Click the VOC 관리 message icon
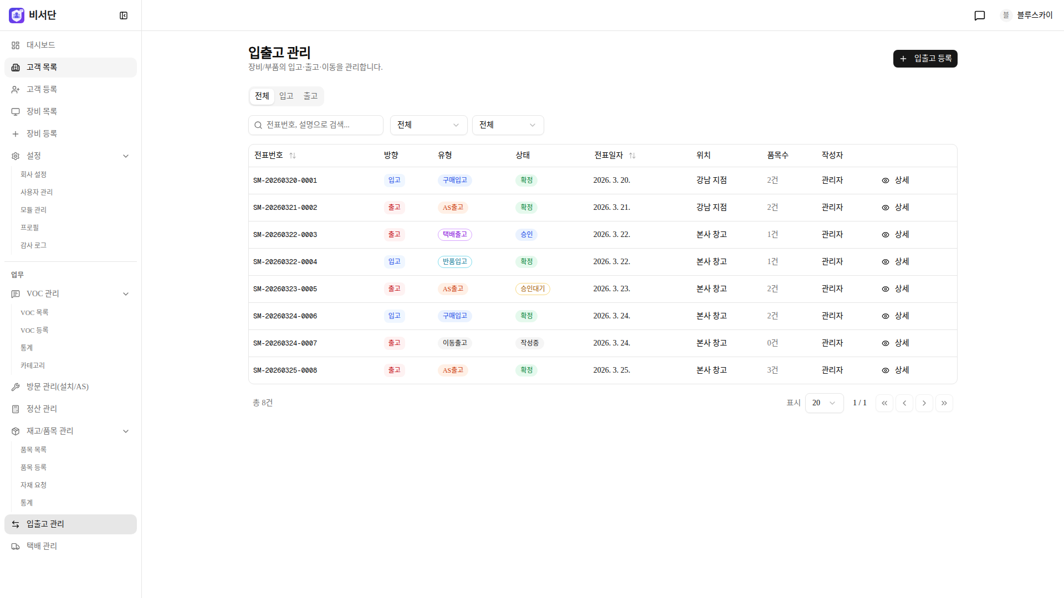This screenshot has height=598, width=1064. pyautogui.click(x=16, y=294)
